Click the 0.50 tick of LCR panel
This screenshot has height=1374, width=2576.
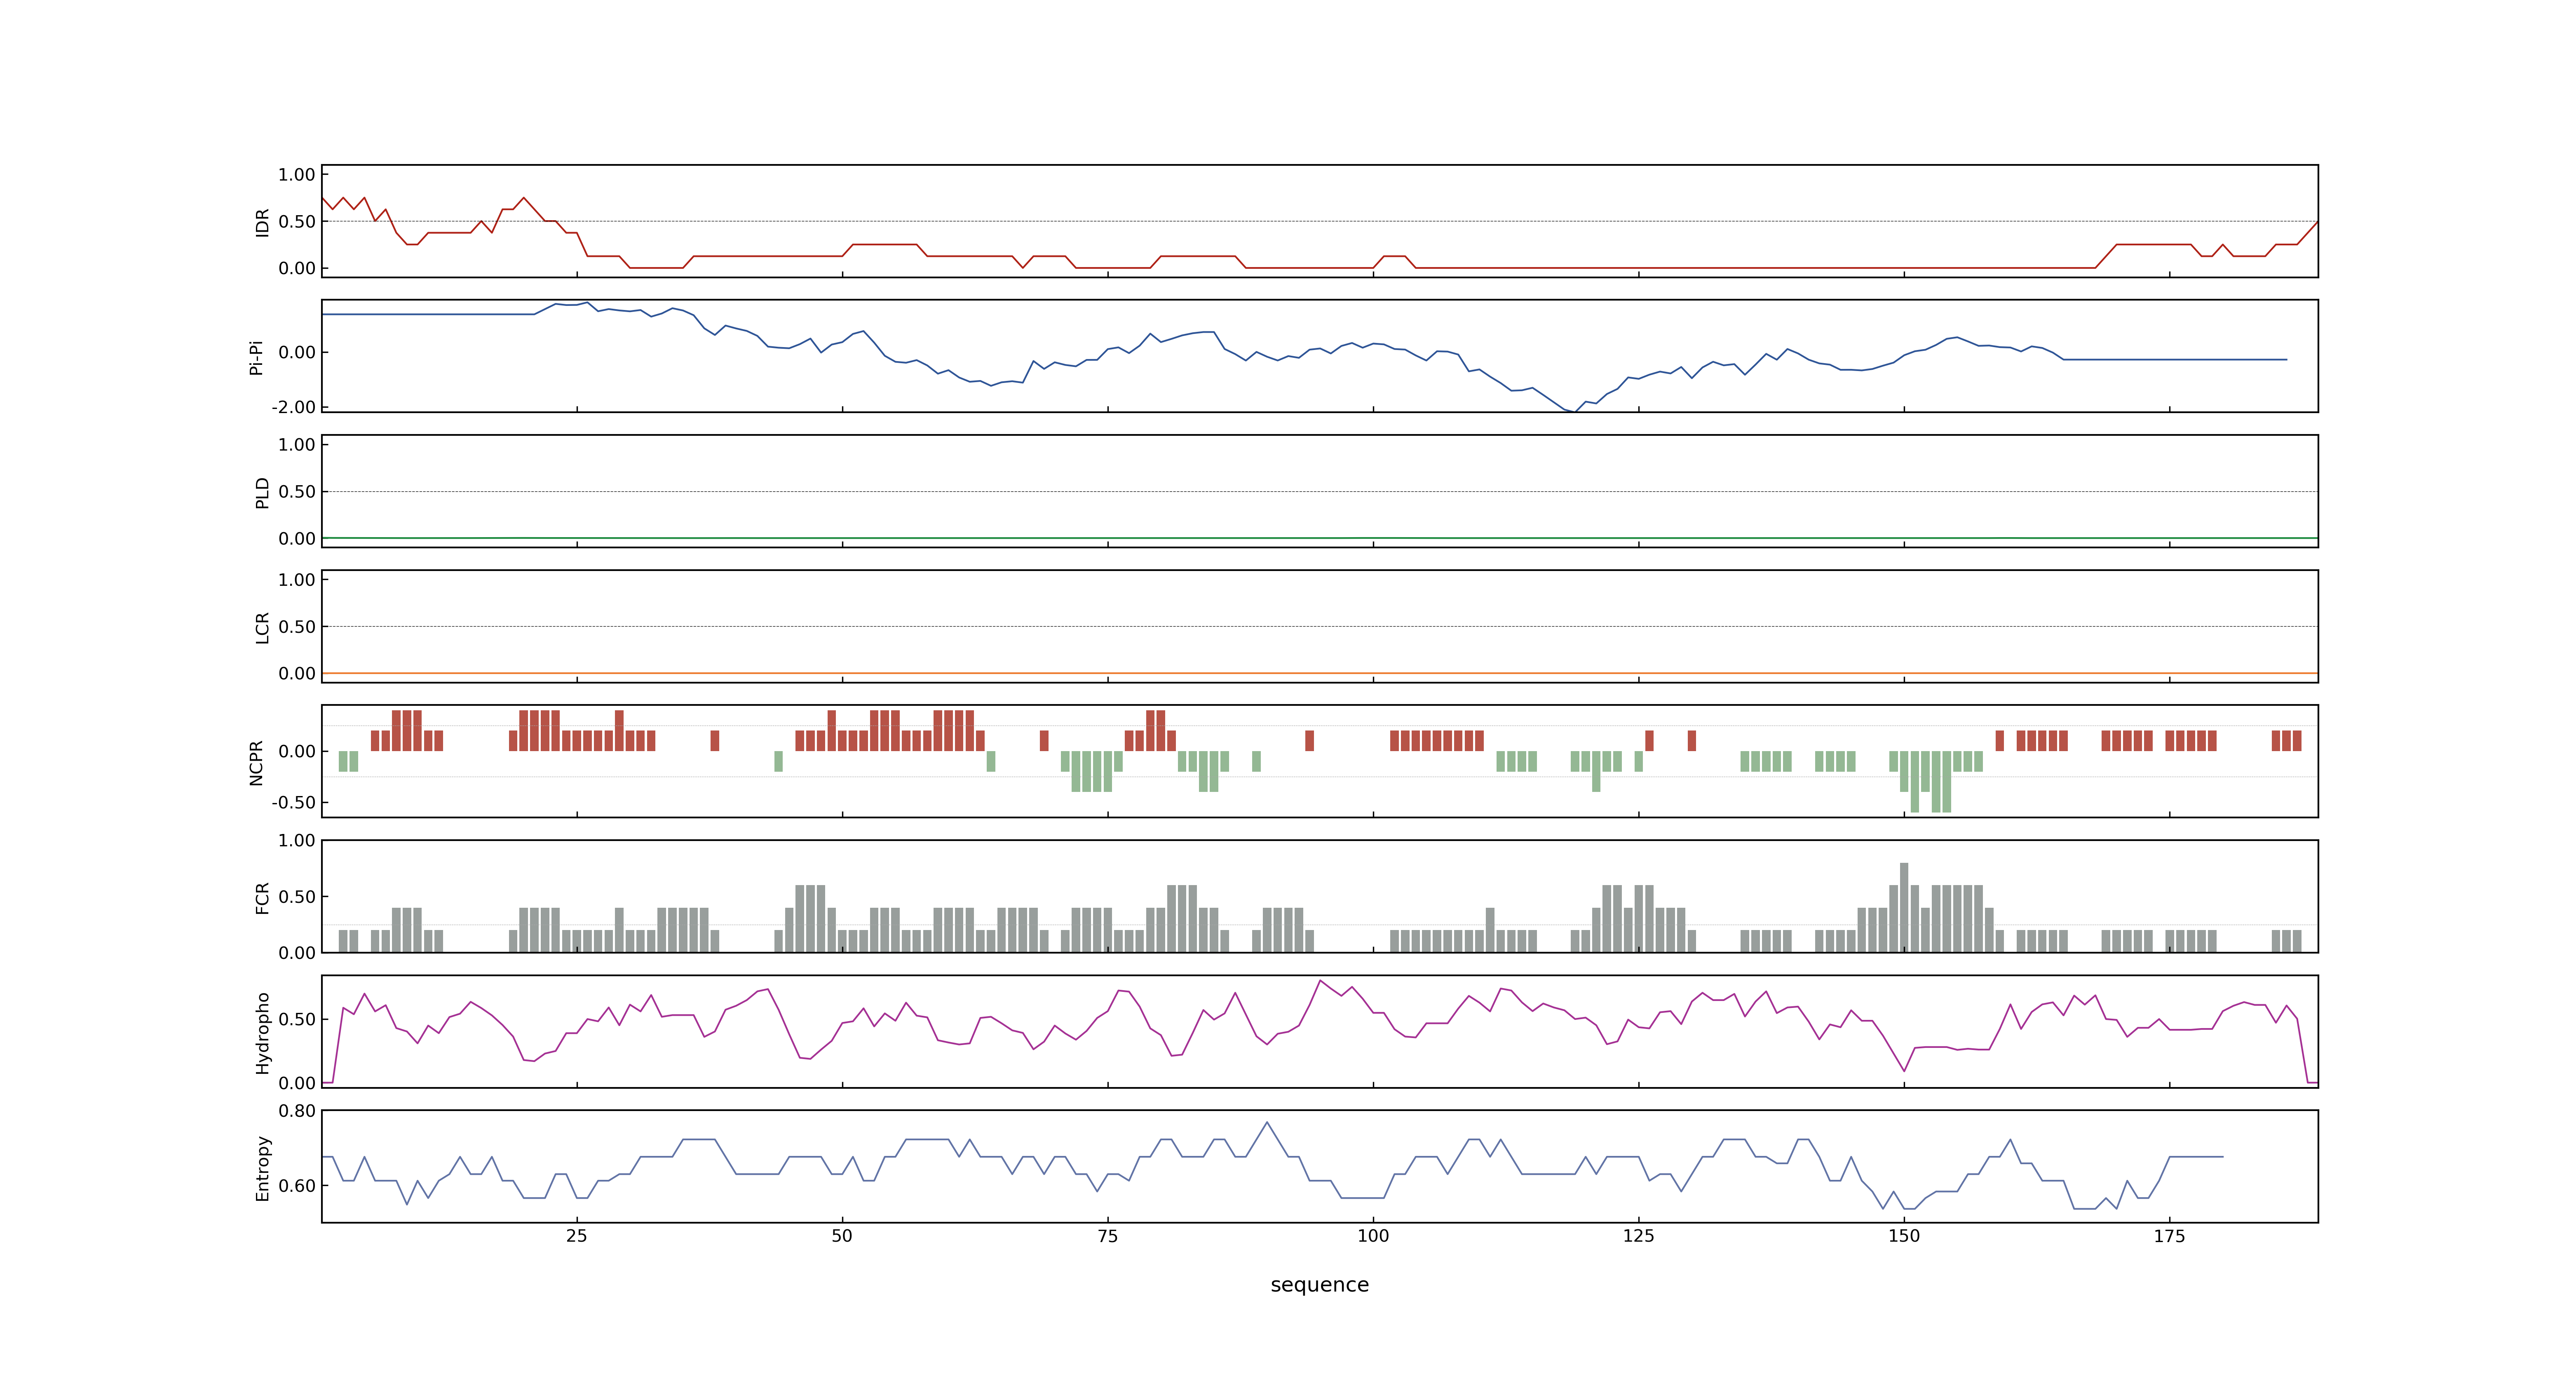tap(297, 627)
